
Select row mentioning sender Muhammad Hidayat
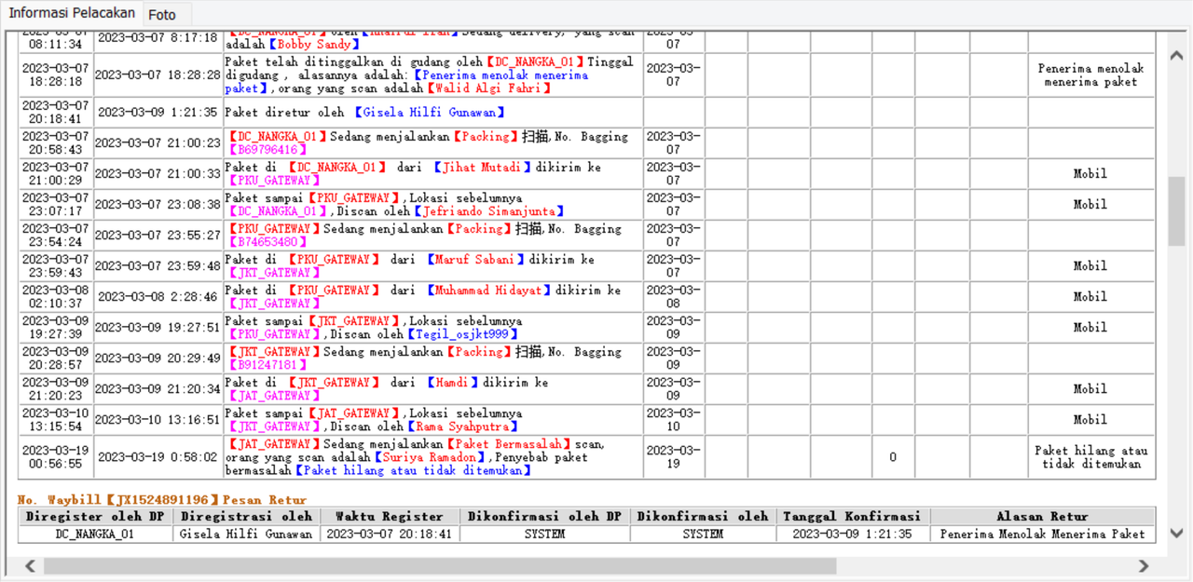click(587, 297)
